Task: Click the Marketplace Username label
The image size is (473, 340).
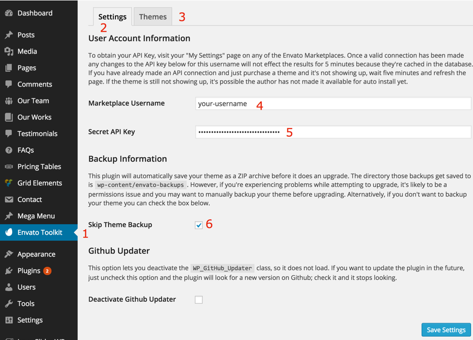Action: click(126, 103)
